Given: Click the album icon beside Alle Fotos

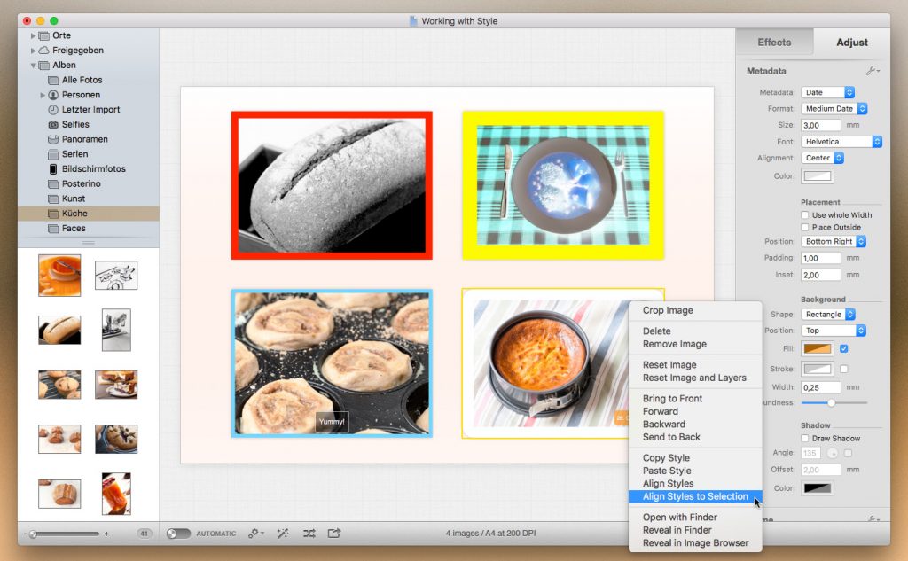Looking at the screenshot, I should (x=53, y=80).
